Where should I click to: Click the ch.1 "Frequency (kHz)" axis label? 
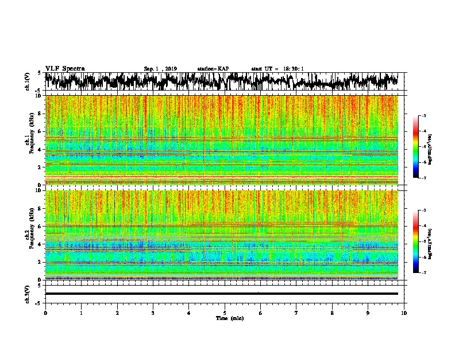pos(32,134)
